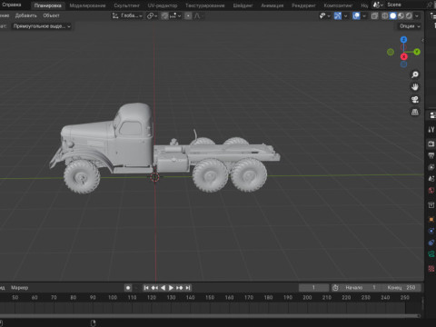
Task: Enable solid viewport shading mode
Action: 393,15
